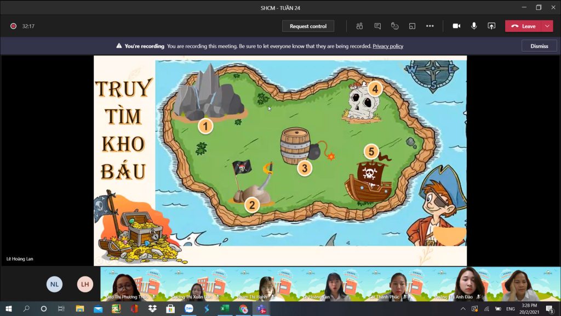Image resolution: width=561 pixels, height=316 pixels.
Task: Dismiss the recording notification banner
Action: point(539,46)
